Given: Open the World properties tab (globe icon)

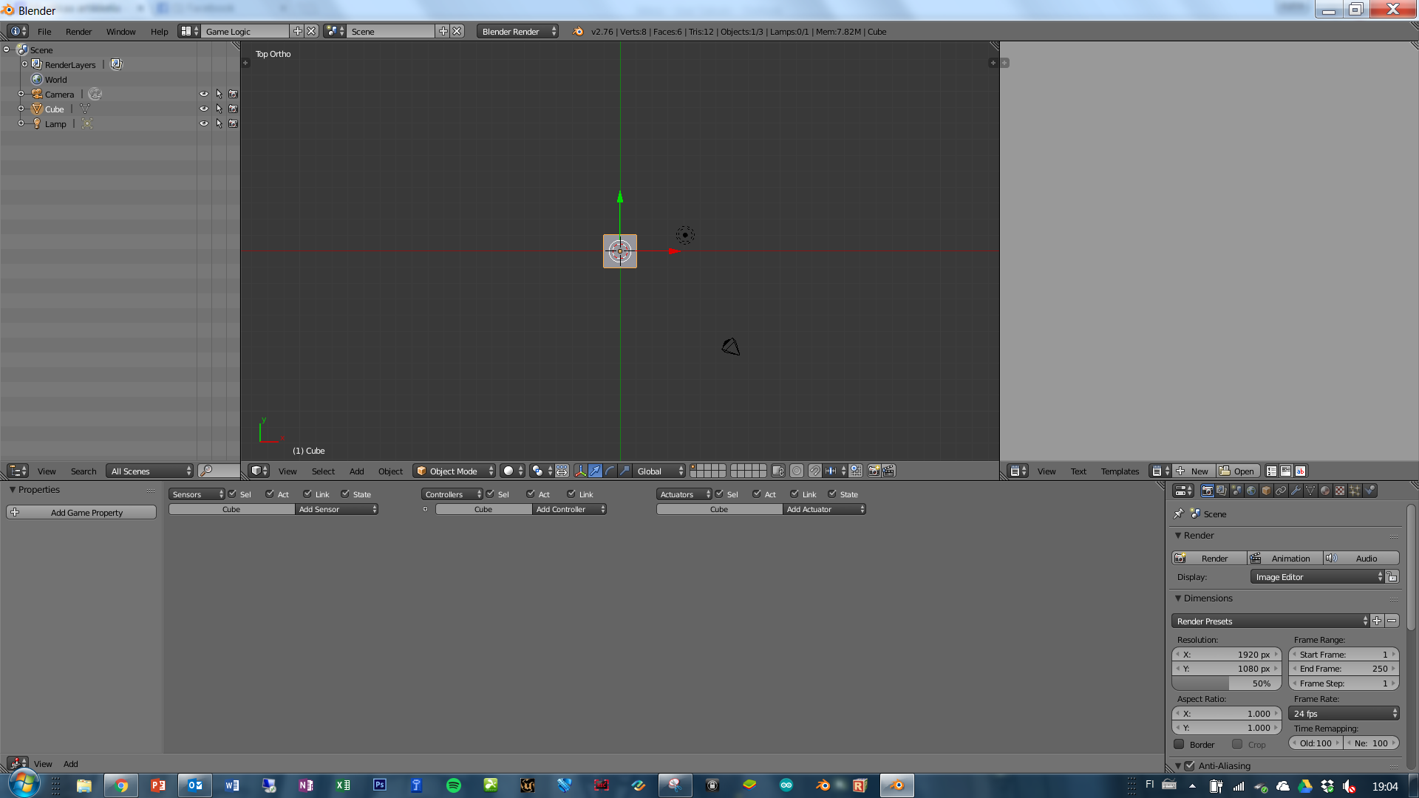Looking at the screenshot, I should (x=1251, y=491).
